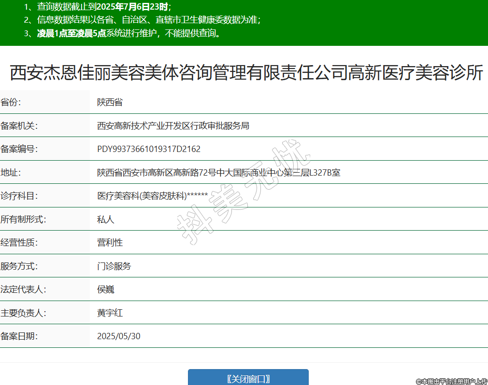Click the 备案日期 field label
488x385 pixels.
(x=19, y=336)
